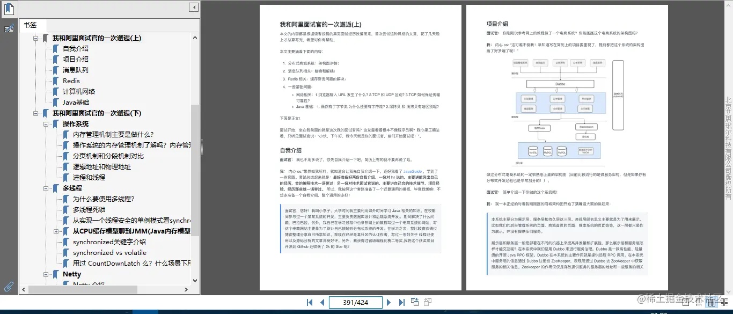Open the Java基础 bookmark
The image size is (733, 314).
click(x=76, y=103)
